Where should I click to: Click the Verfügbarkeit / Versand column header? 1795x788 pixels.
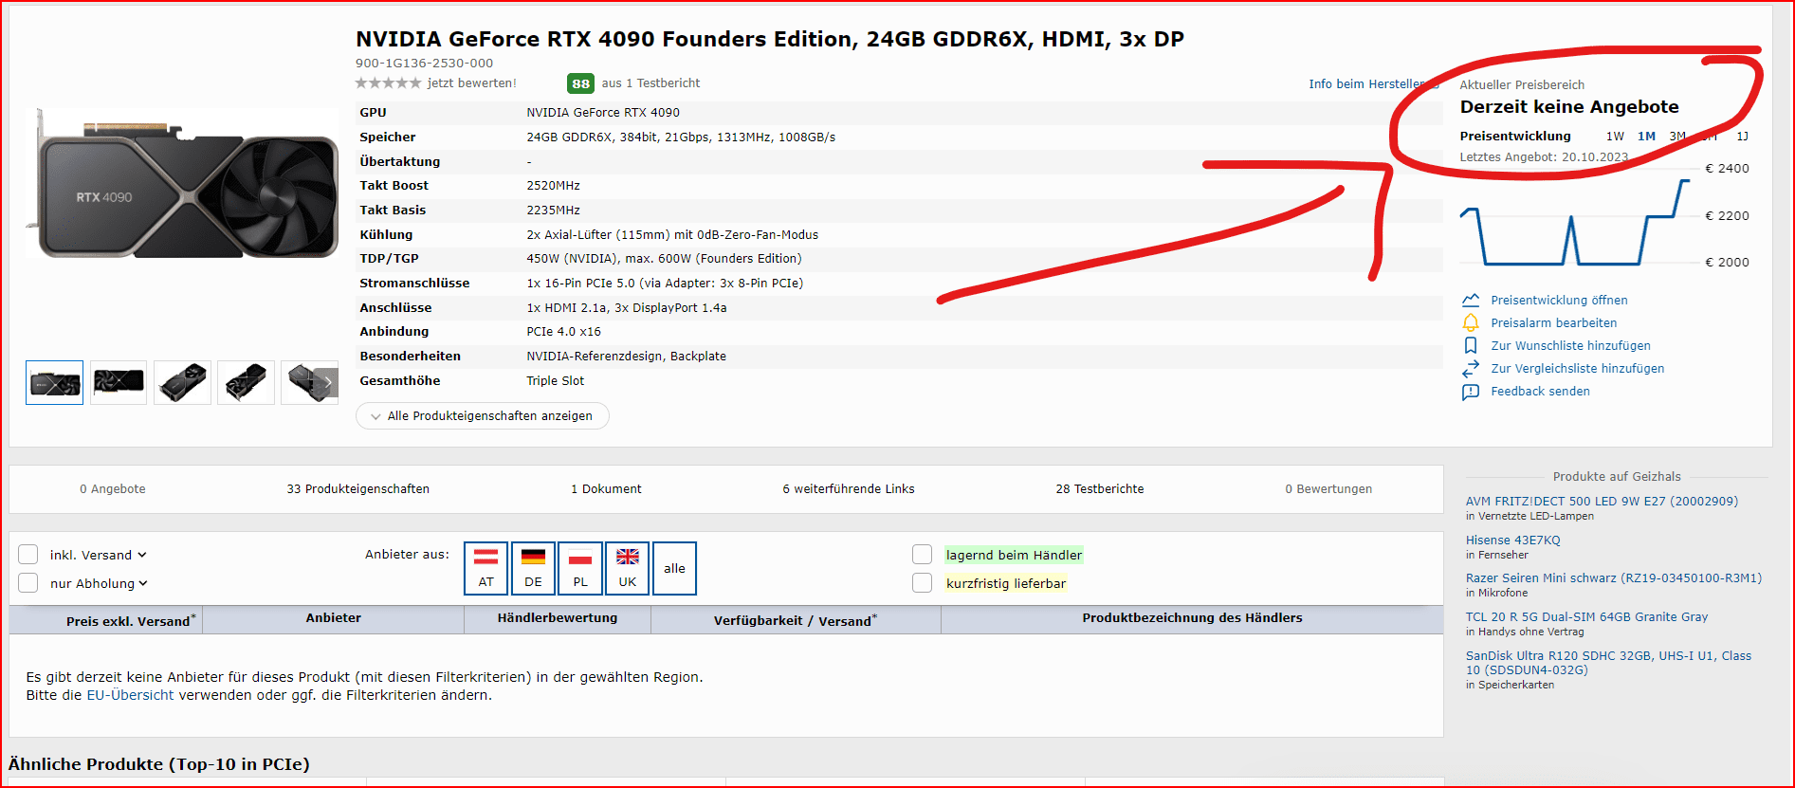(795, 620)
